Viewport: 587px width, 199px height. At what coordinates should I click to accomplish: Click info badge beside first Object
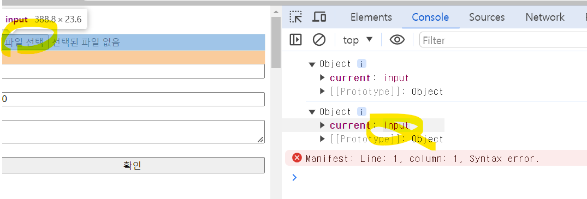(x=361, y=64)
